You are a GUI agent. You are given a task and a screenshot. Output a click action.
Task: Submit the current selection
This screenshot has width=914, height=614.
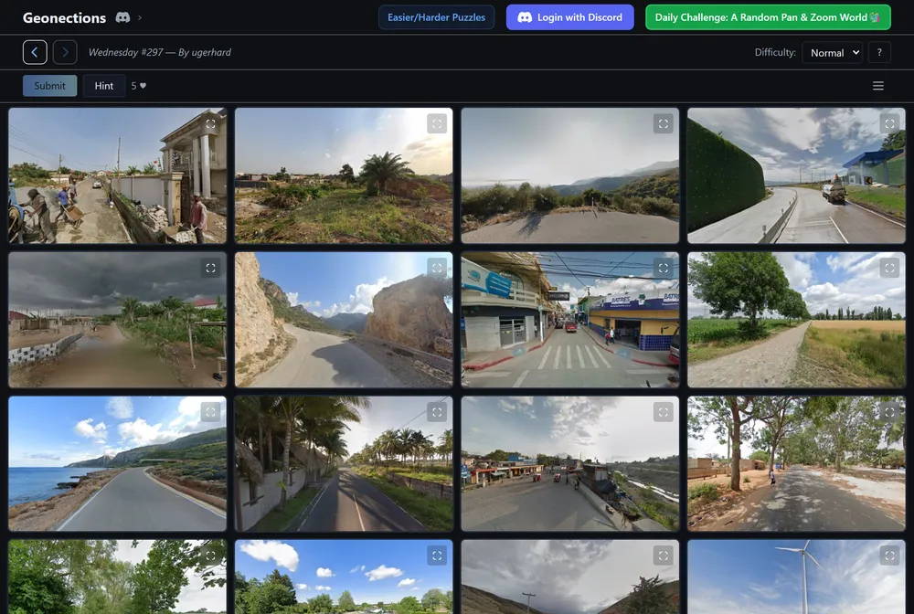click(49, 86)
